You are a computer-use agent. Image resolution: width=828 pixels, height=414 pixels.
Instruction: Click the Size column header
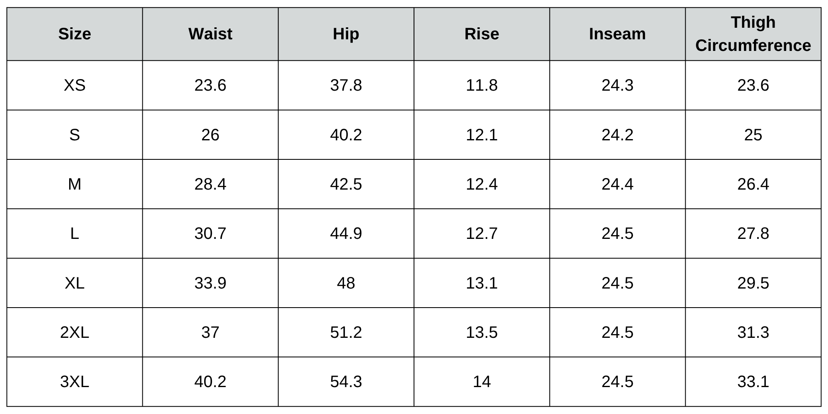point(75,34)
